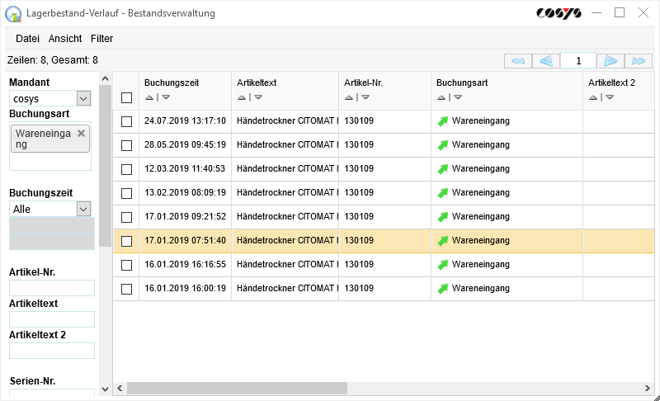Sort Buchungsart column ascending
Viewport: 660px width, 401px height.
[x=441, y=97]
